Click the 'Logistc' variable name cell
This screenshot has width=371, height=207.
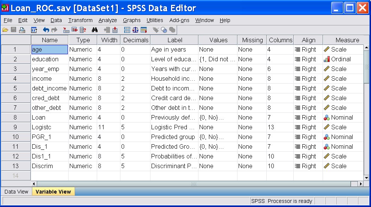(x=50, y=127)
